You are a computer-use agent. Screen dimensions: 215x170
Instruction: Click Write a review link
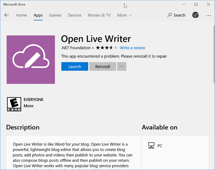(x=132, y=48)
